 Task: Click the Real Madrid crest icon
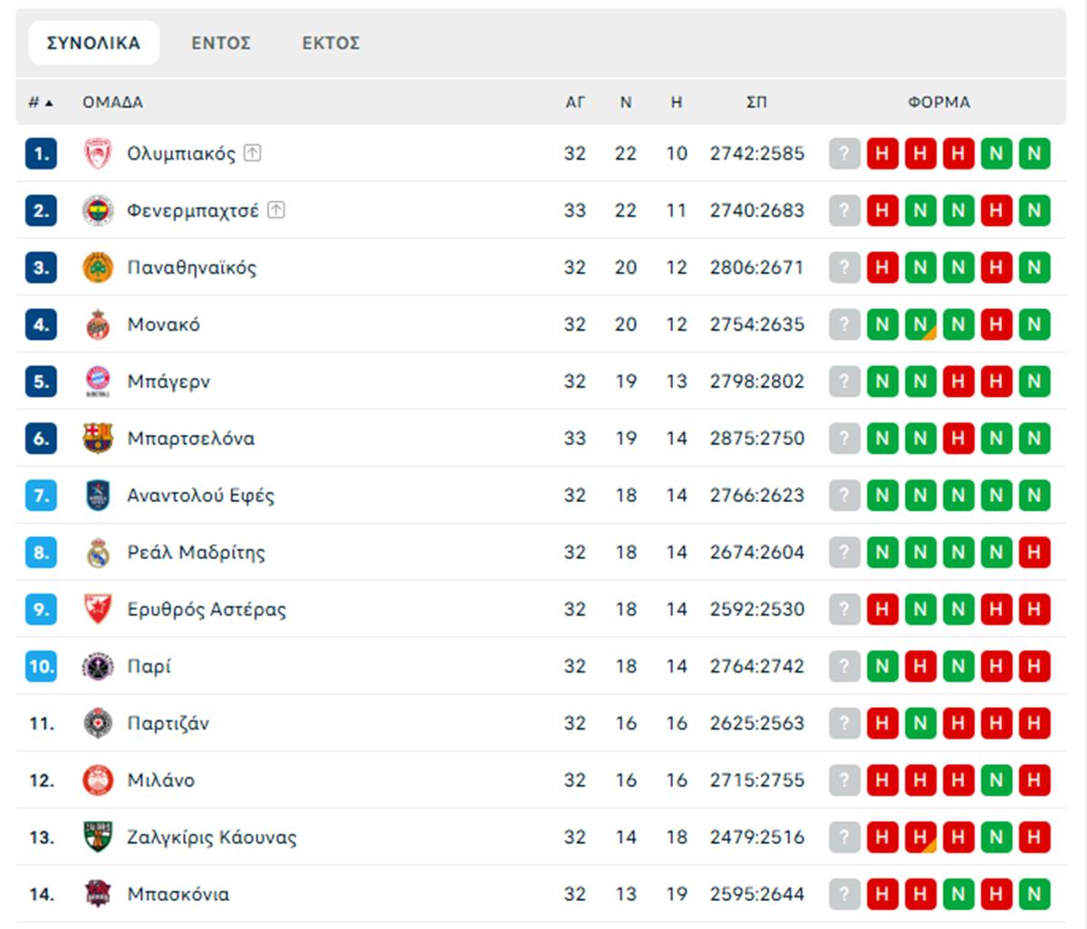[98, 553]
